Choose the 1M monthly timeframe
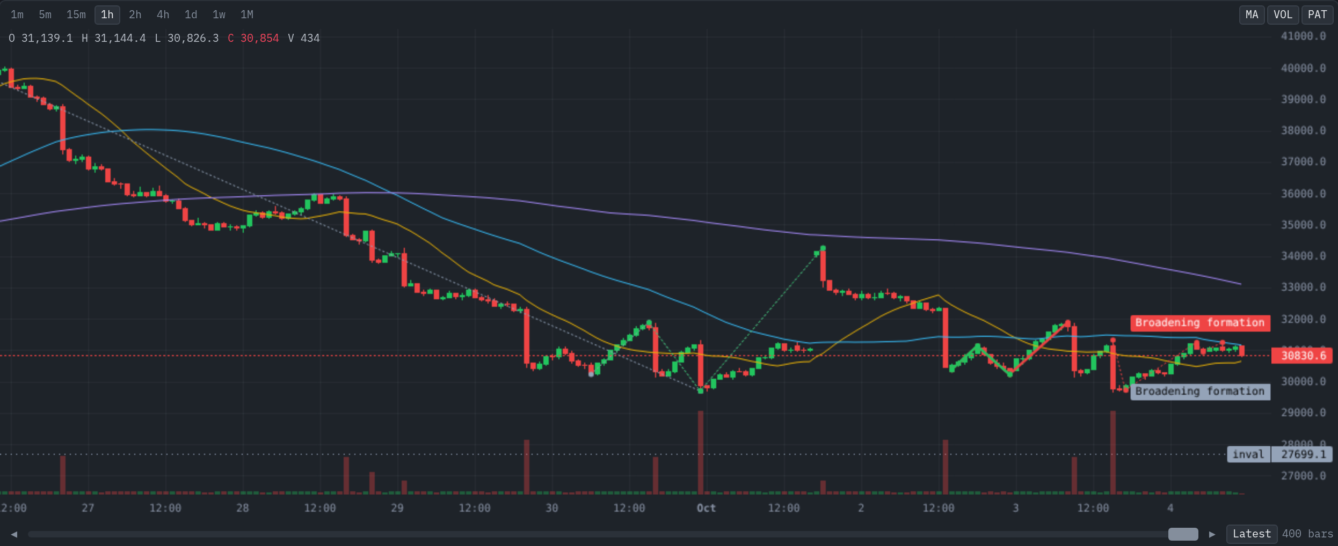1338x546 pixels. [x=247, y=14]
